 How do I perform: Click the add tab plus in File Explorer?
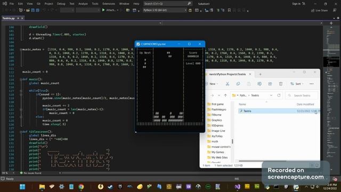pyautogui.click(x=261, y=74)
